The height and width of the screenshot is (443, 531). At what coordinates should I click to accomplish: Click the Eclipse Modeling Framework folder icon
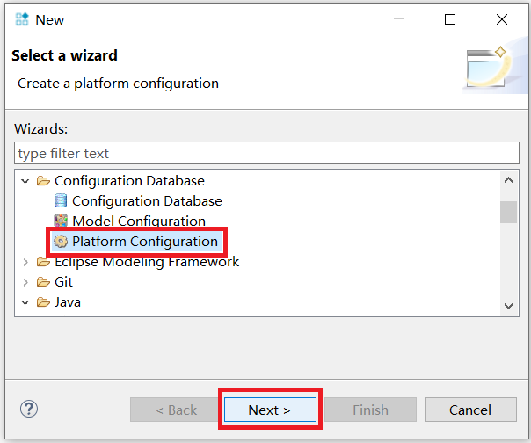(x=43, y=262)
